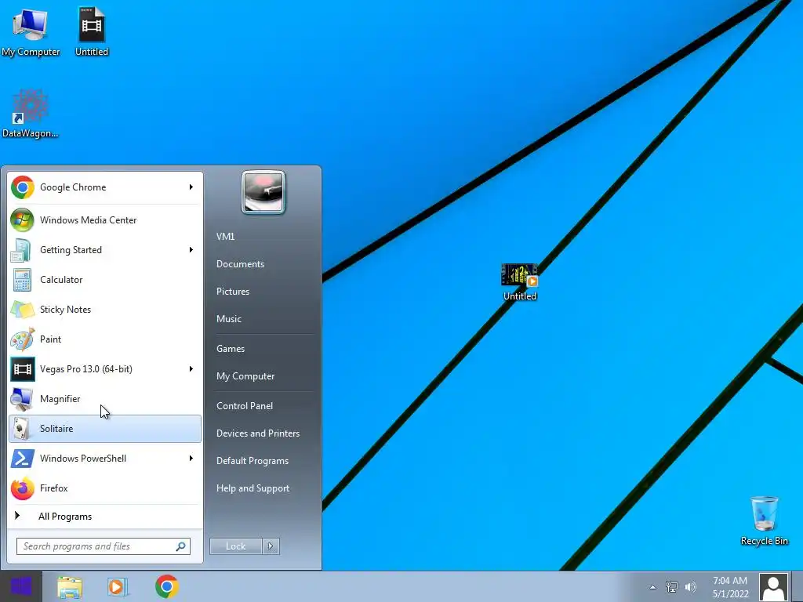
Task: Click the clock showing 7:04 AM
Action: tap(730, 587)
